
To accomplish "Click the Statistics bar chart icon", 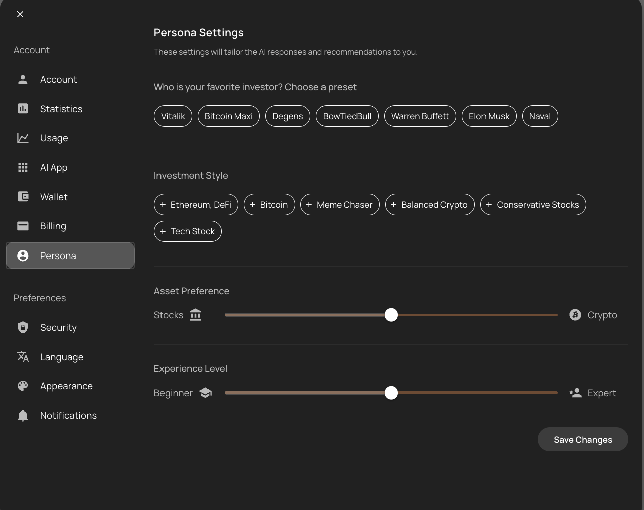I will click(23, 109).
